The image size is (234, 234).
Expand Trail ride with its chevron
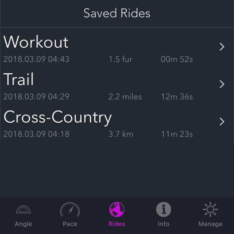[x=222, y=84]
